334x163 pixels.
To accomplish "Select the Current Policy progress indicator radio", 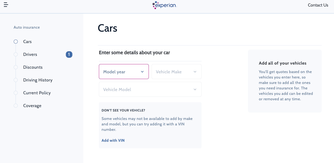I will (16, 93).
